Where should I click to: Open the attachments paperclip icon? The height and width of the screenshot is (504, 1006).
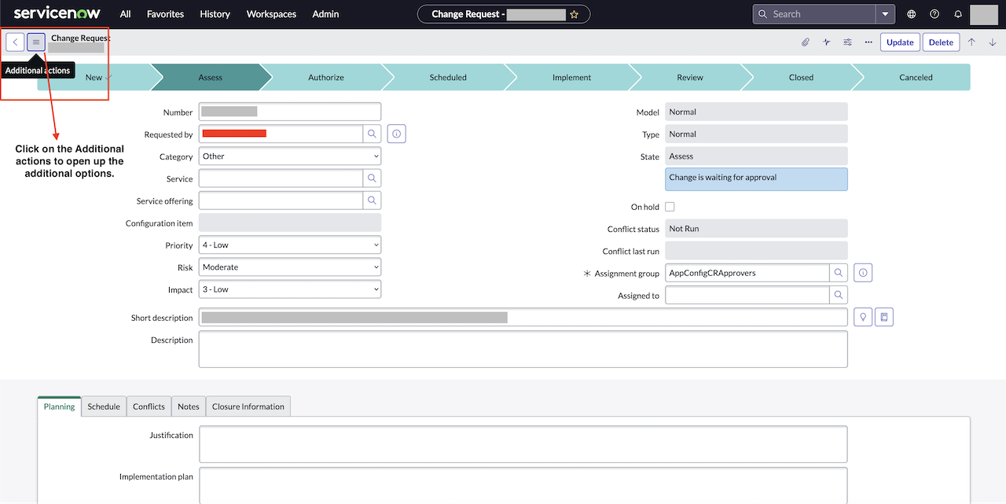tap(805, 42)
